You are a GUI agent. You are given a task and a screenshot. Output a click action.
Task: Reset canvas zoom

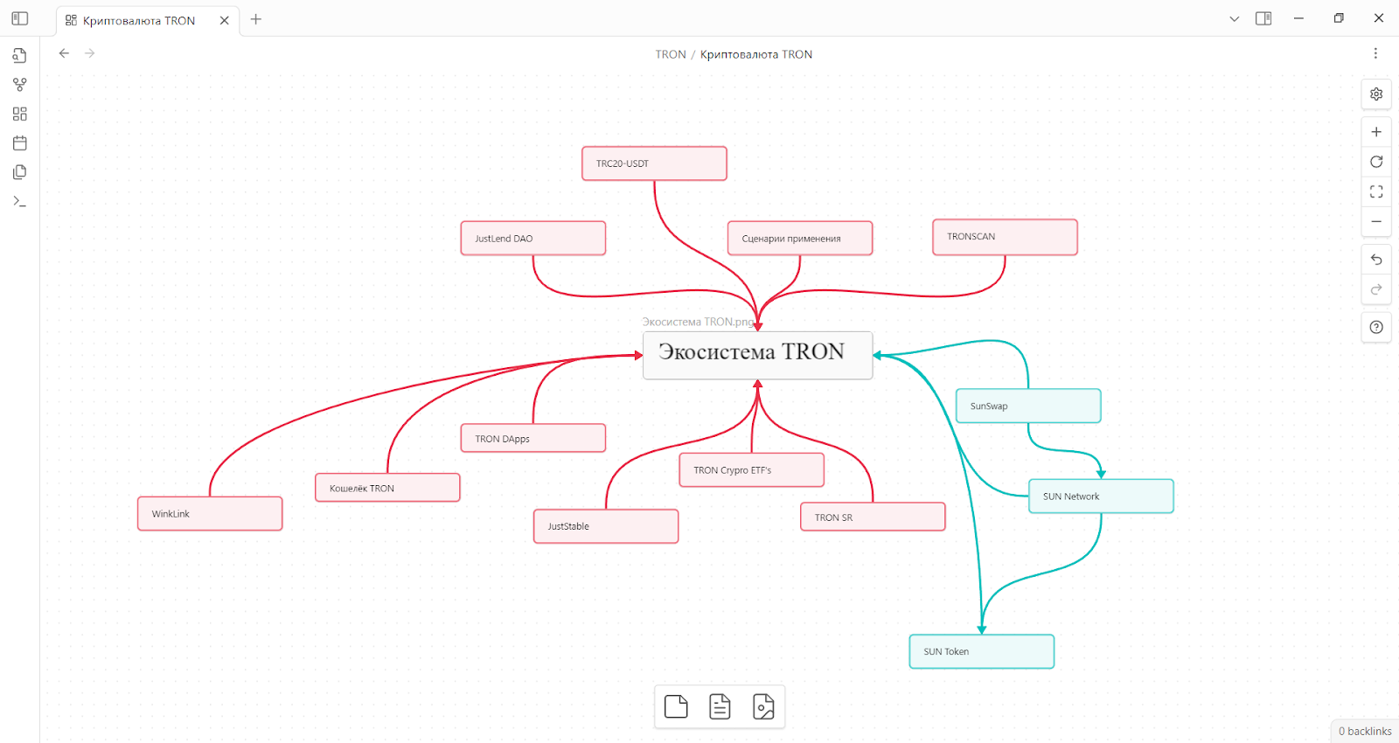tap(1376, 162)
